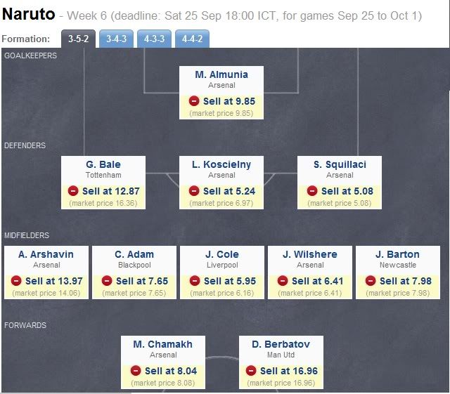Click red minus icon for M. Chamakh
The height and width of the screenshot is (394, 450).
136,371
